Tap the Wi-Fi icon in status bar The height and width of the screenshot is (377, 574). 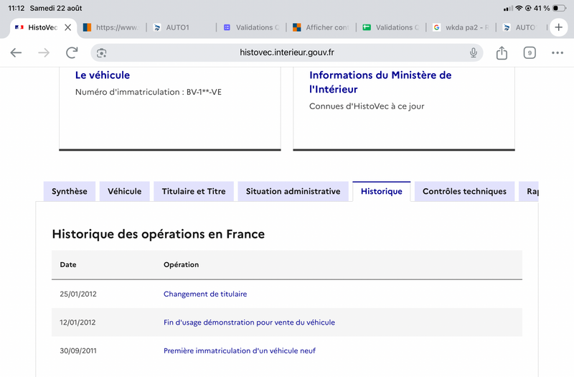(519, 8)
